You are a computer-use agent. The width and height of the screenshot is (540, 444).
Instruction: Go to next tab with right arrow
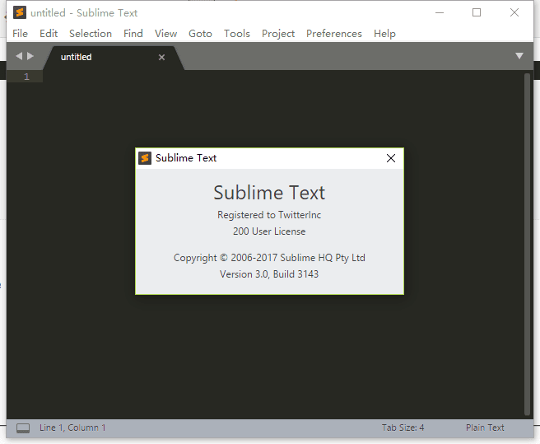(x=30, y=56)
